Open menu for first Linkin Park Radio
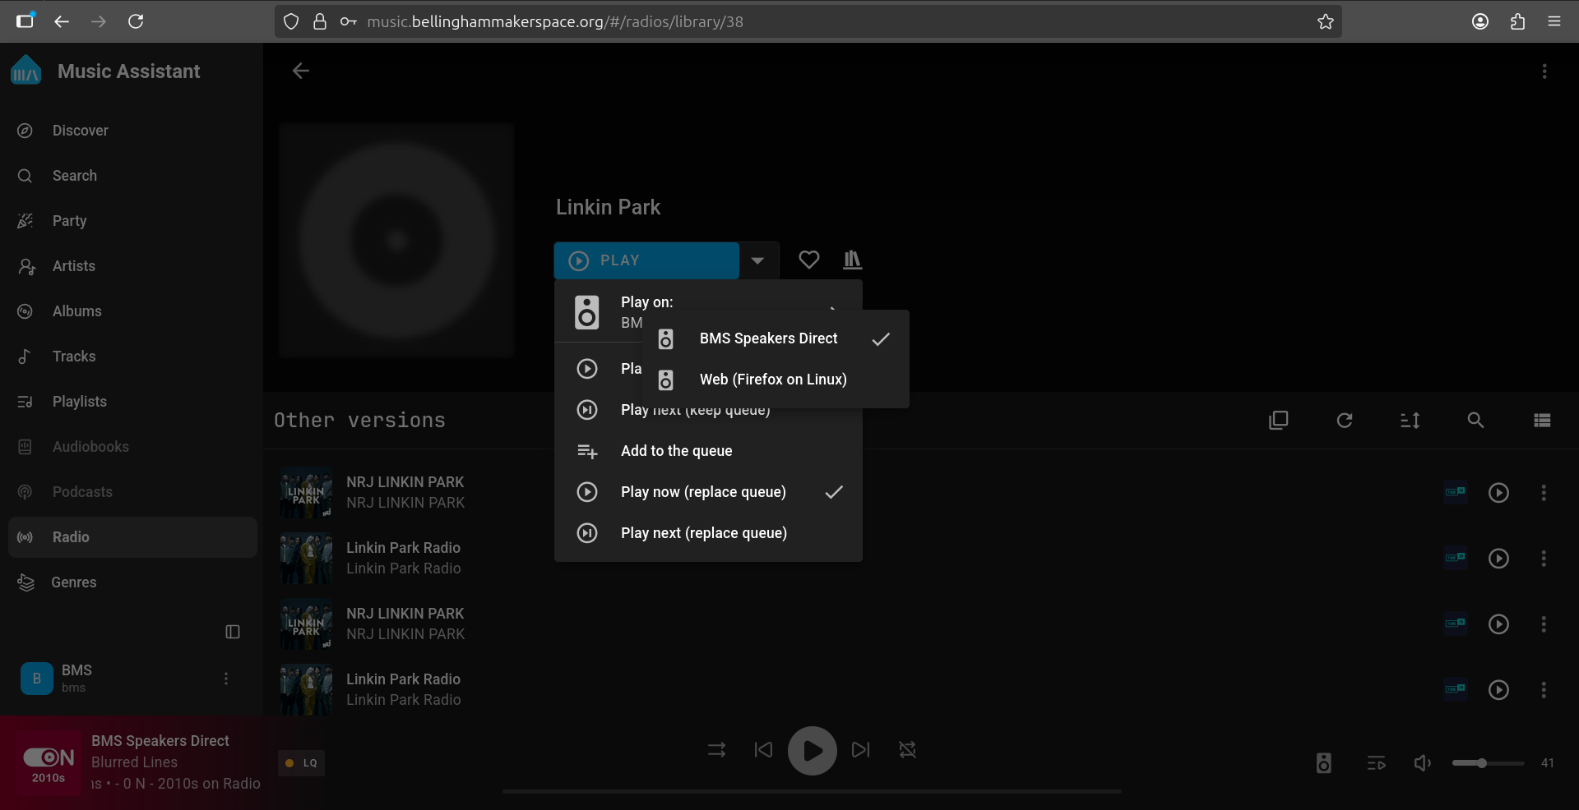The image size is (1579, 810). [1544, 559]
